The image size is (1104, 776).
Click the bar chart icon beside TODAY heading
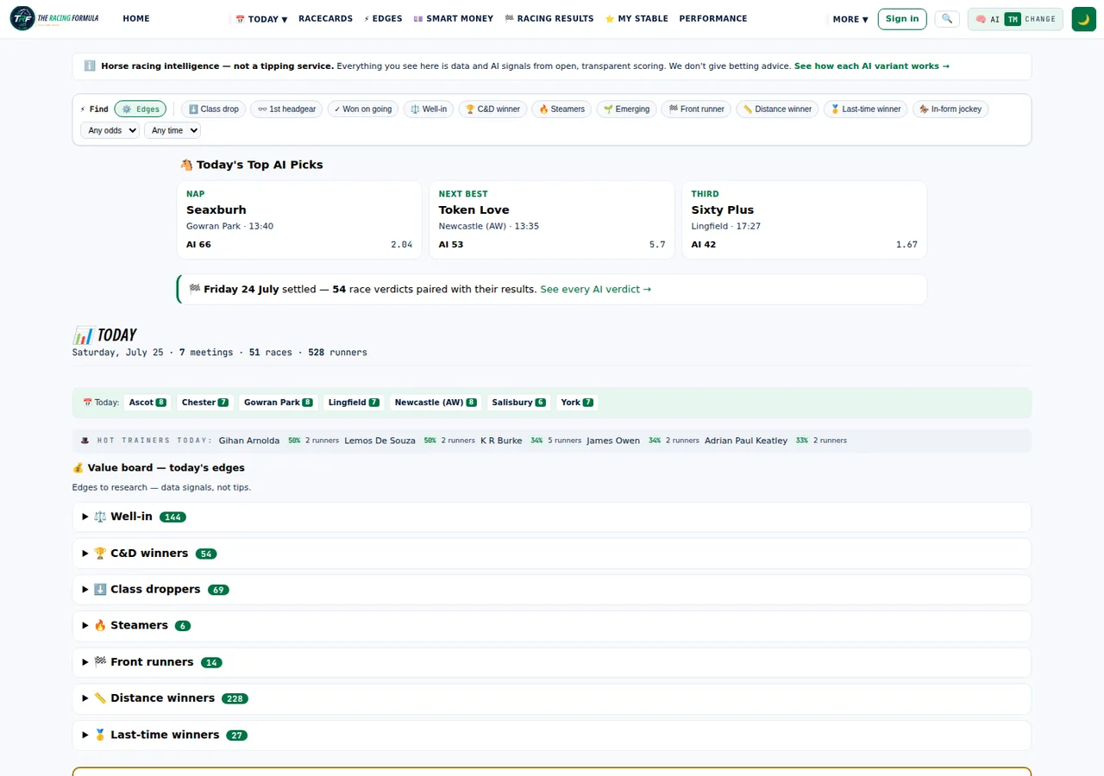(x=83, y=335)
